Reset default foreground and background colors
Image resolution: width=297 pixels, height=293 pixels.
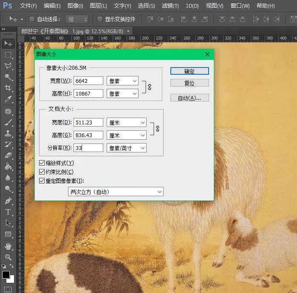(4, 266)
